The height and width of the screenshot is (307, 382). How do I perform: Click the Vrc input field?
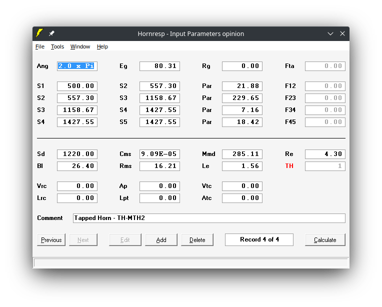[x=77, y=186]
